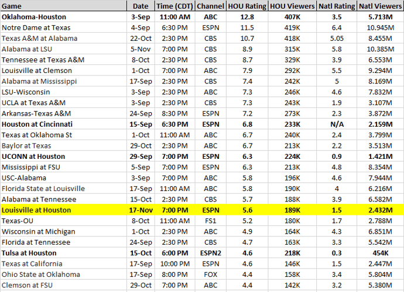
Task: Select the 'Wisconsin at Michigan' cell
Action: point(63,231)
